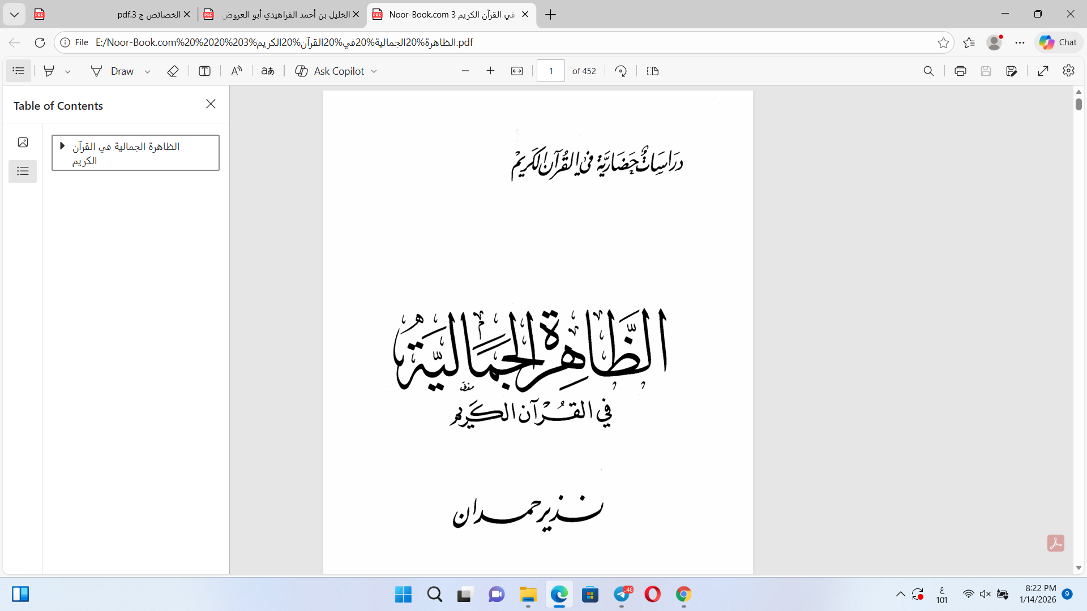The image size is (1087, 611).
Task: Add this page to favorites
Action: pos(943,42)
